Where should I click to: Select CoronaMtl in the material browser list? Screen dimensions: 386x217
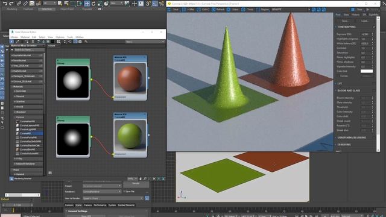30,133
